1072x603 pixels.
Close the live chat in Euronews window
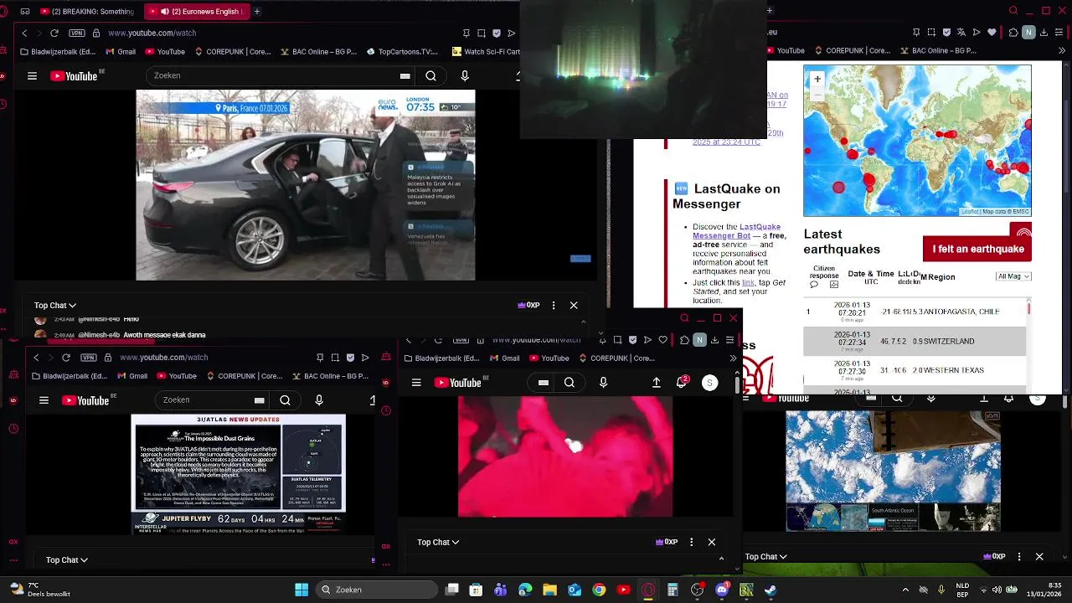pos(574,306)
